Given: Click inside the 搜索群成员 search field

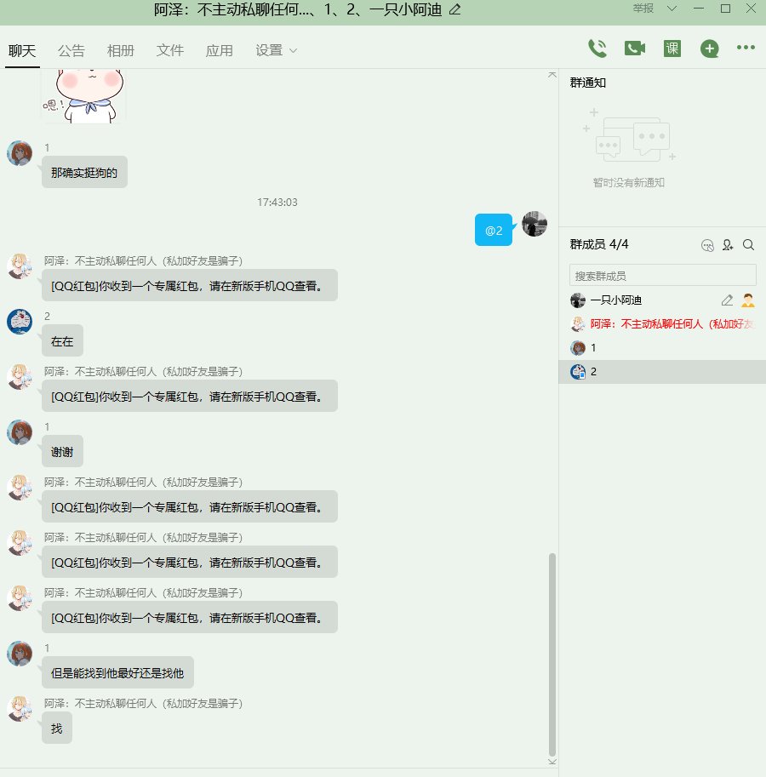Looking at the screenshot, I should coord(662,275).
